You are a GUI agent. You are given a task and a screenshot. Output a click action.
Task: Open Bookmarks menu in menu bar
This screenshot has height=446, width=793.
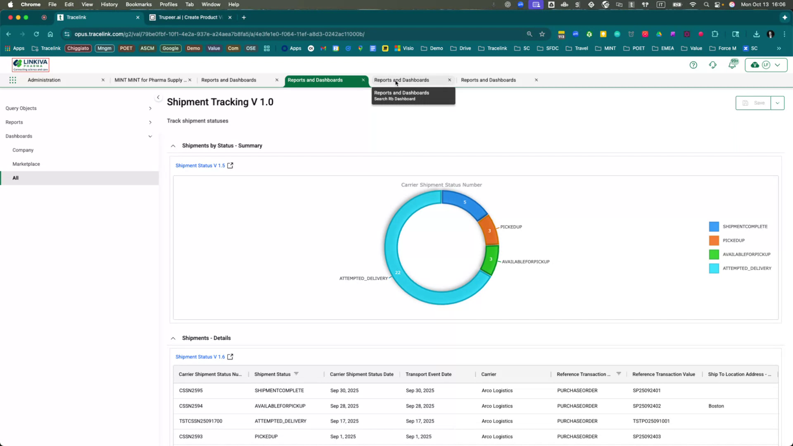138,5
